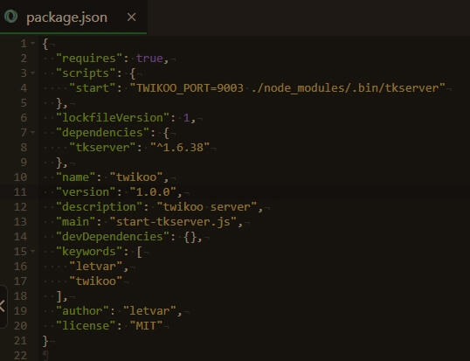This screenshot has height=361, width=470.
Task: Click the "requires" key on line 2
Action: 89,59
